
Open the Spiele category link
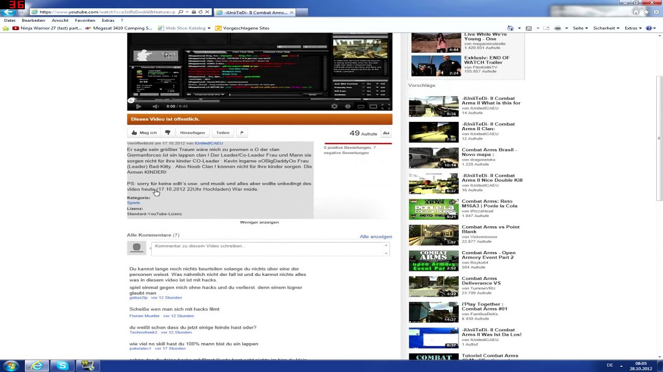coord(134,203)
